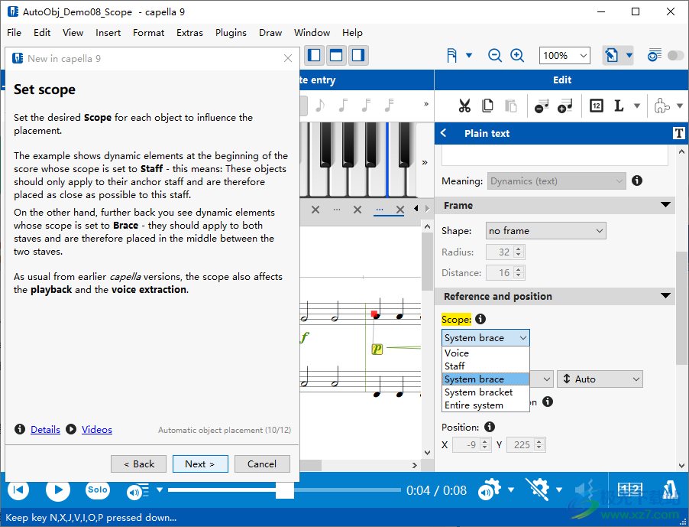Open the Plugins menu

[231, 33]
